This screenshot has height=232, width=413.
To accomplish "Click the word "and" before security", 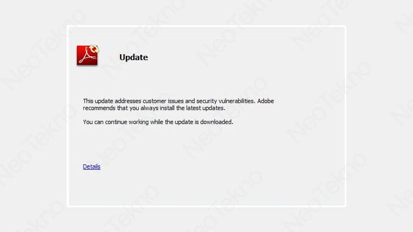I will pos(190,101).
